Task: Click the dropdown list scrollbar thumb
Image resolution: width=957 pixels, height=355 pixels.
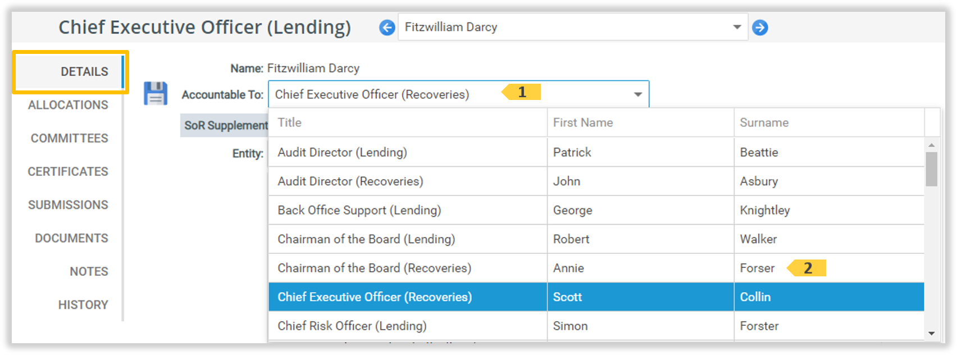Action: coord(931,169)
